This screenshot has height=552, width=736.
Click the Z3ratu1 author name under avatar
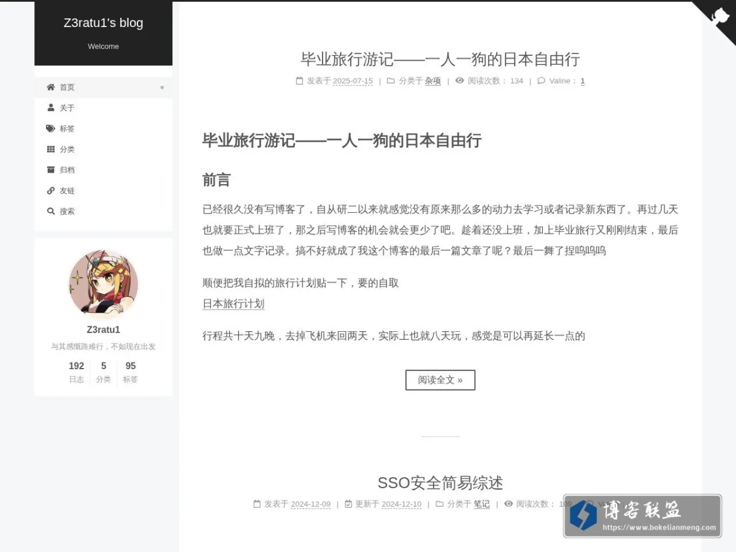point(103,329)
